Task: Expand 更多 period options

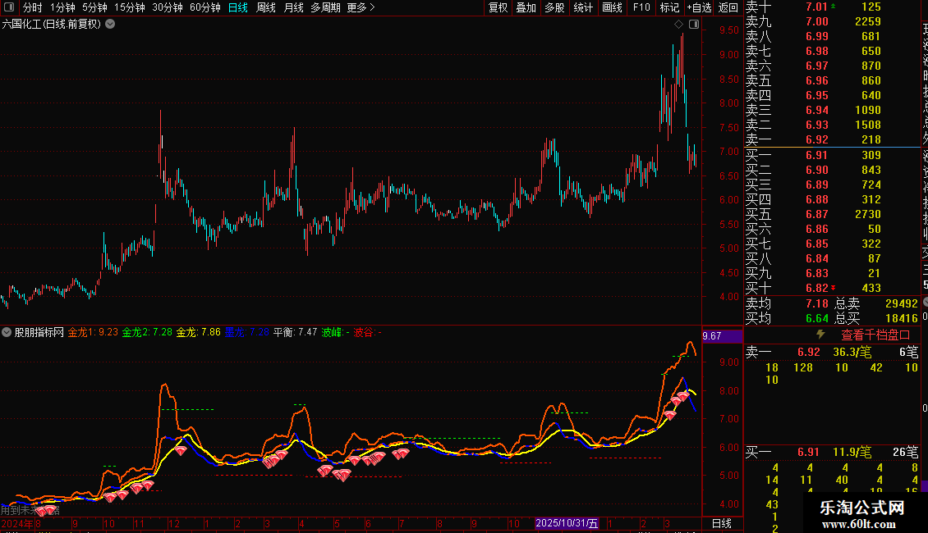Action: coord(361,7)
